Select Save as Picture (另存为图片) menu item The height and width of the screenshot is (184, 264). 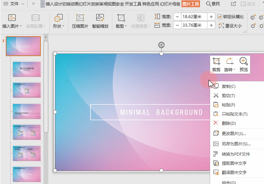click(x=236, y=144)
